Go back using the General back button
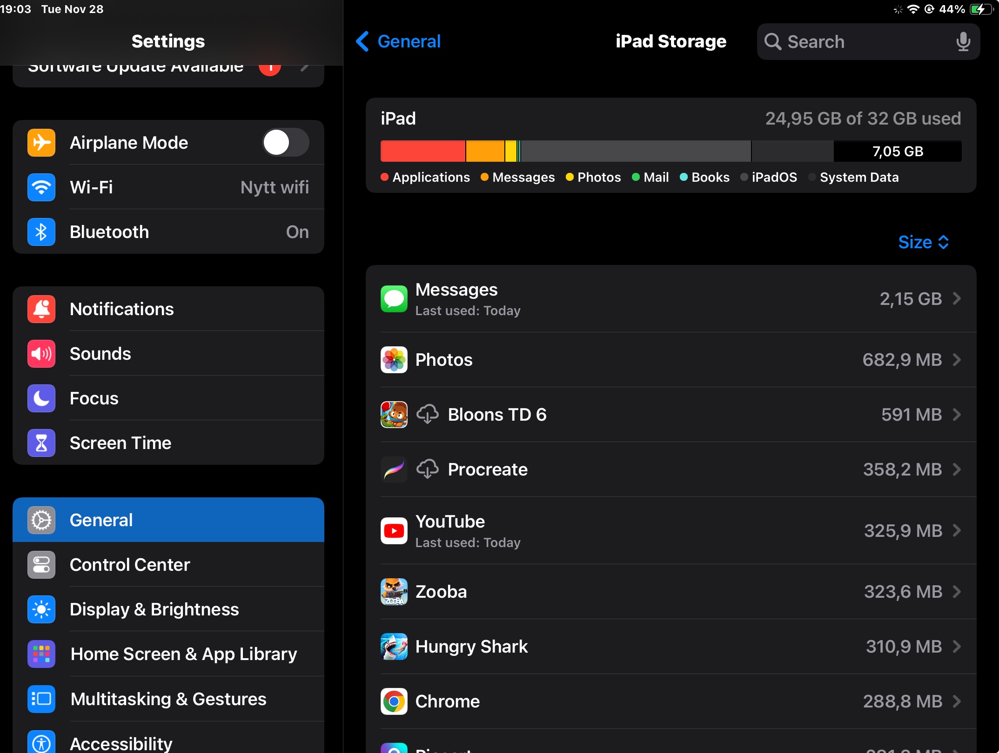The width and height of the screenshot is (999, 753). 398,41
